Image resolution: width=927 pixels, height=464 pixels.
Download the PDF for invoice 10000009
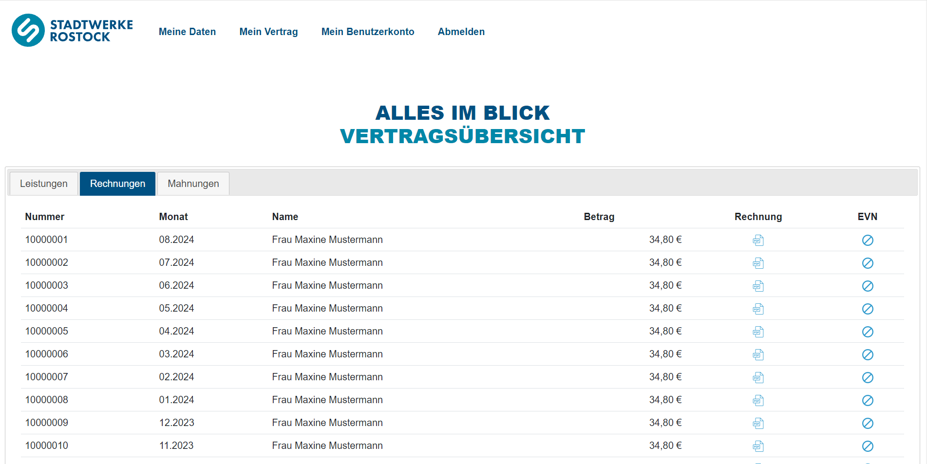pos(758,423)
